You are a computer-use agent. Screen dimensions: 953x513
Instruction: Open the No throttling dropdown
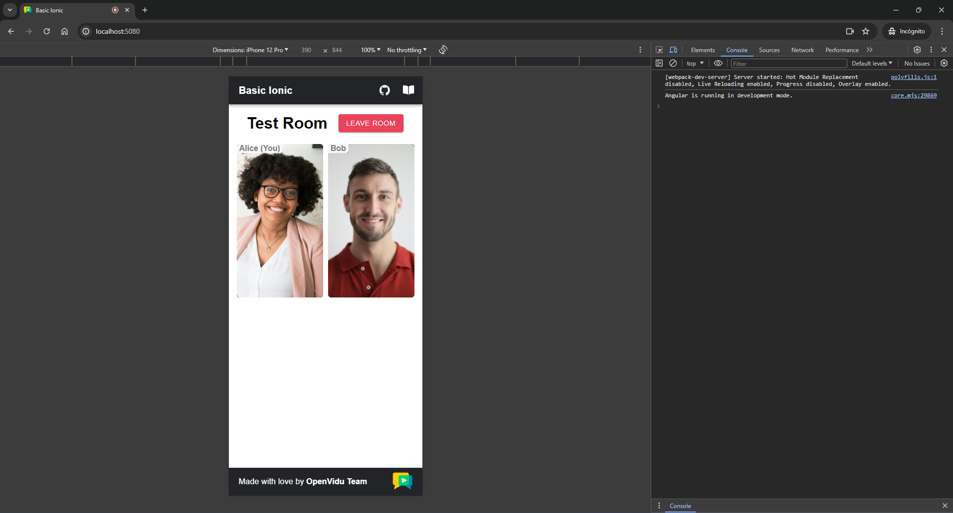point(407,50)
